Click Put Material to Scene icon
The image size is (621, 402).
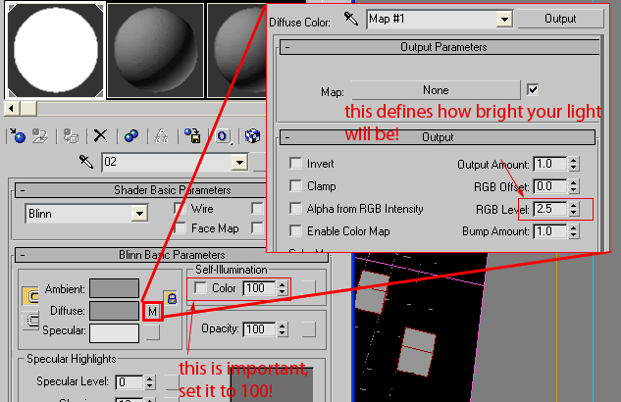40,135
